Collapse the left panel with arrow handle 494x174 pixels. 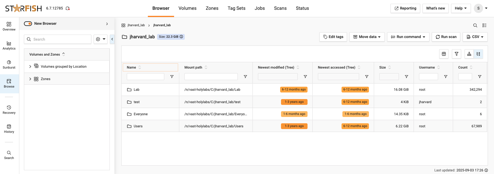[112, 39]
